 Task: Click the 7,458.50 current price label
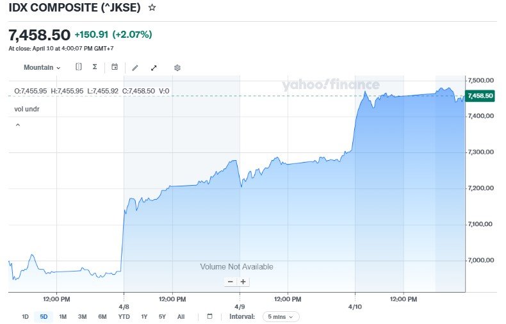pyautogui.click(x=480, y=95)
